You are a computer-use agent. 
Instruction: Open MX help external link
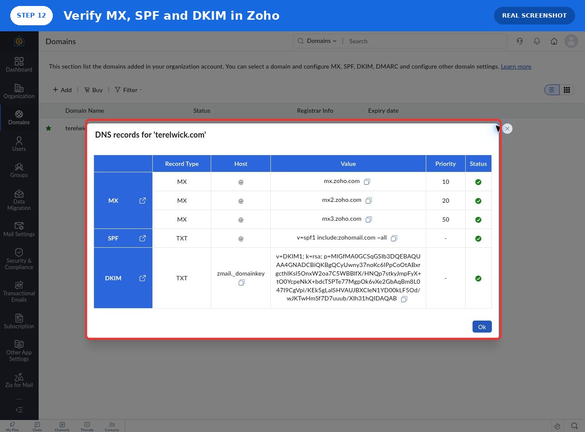coord(142,201)
